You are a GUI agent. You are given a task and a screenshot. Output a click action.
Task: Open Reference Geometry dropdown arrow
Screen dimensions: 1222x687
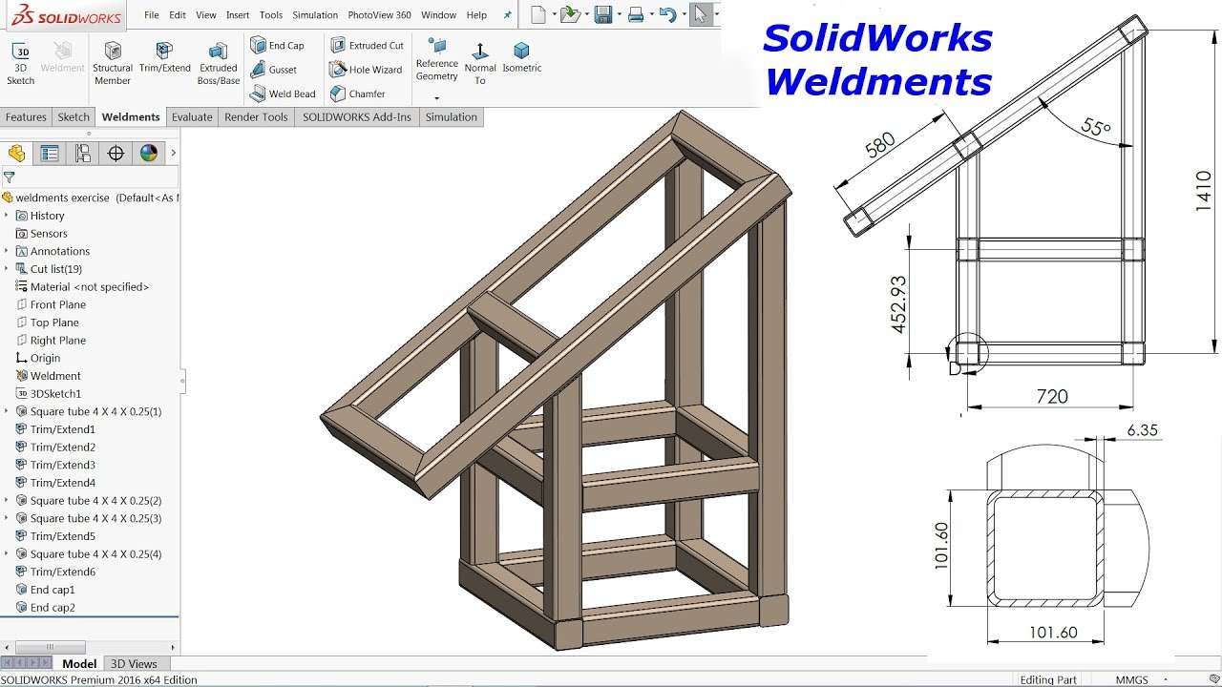point(437,98)
